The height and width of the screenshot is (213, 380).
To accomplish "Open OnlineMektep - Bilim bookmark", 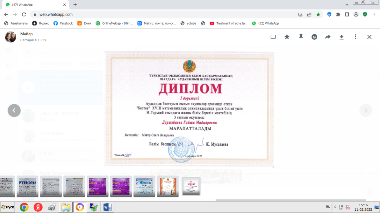I will (x=114, y=23).
